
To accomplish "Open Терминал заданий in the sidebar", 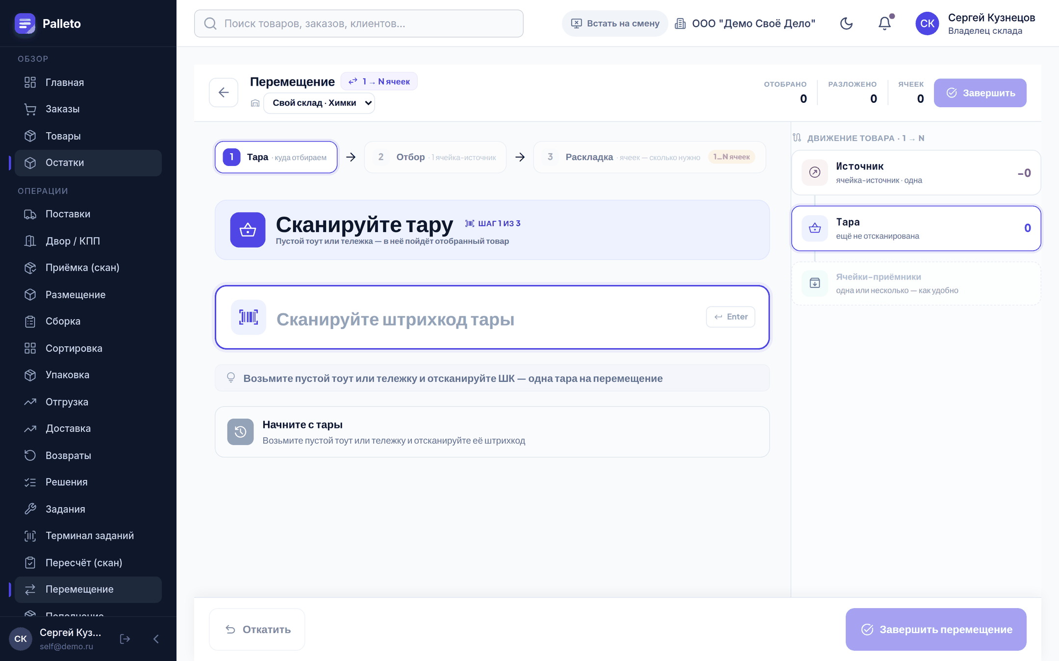I will pos(88,536).
